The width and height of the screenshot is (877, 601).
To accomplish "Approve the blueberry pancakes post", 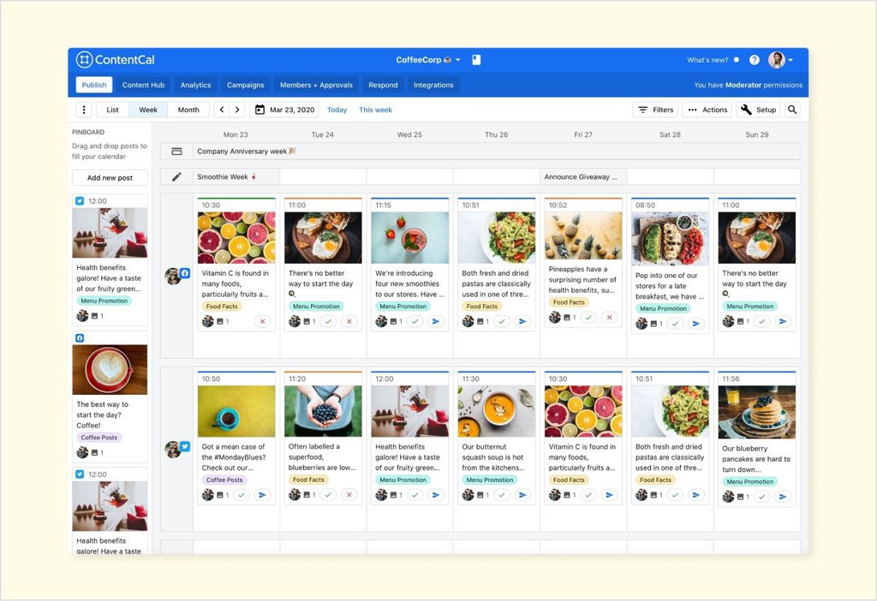I will [761, 497].
